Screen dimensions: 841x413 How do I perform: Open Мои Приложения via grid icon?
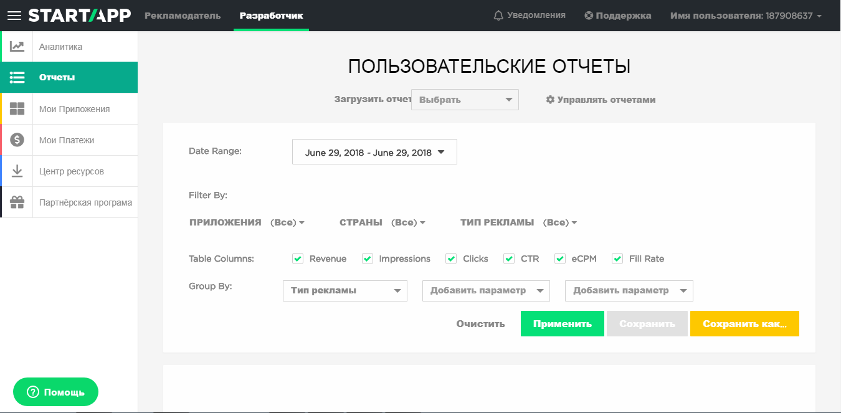point(17,108)
